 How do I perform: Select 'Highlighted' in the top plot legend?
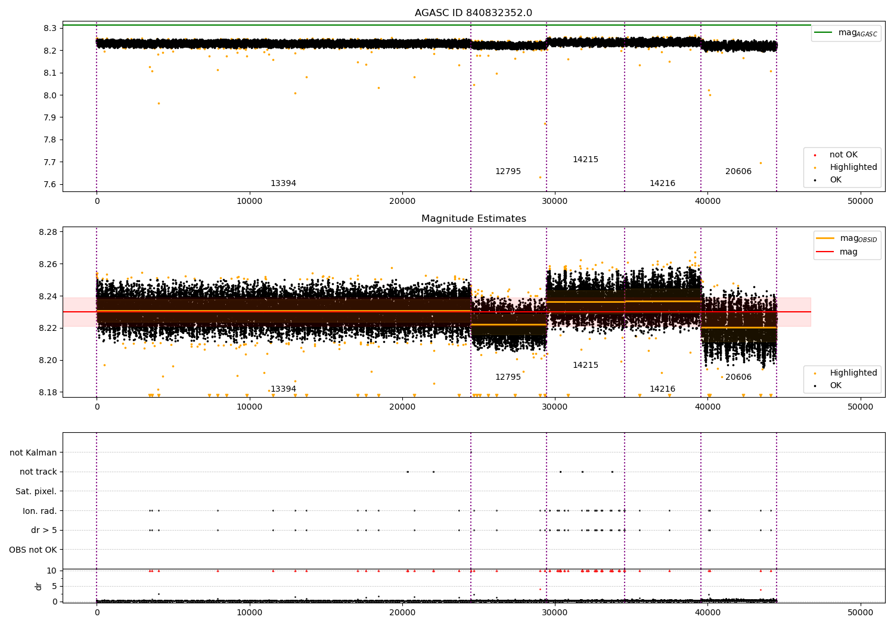click(x=853, y=168)
